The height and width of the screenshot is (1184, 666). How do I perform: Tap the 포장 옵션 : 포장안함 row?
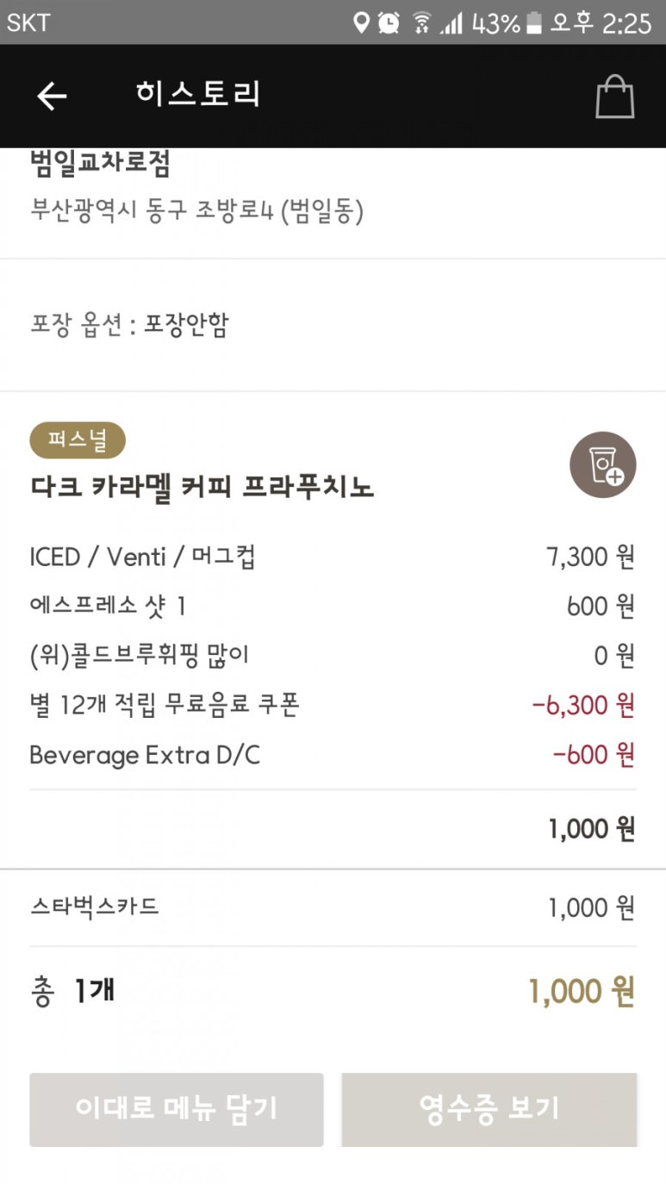coord(129,325)
